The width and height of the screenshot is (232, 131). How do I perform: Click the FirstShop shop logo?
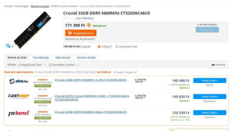19,97
